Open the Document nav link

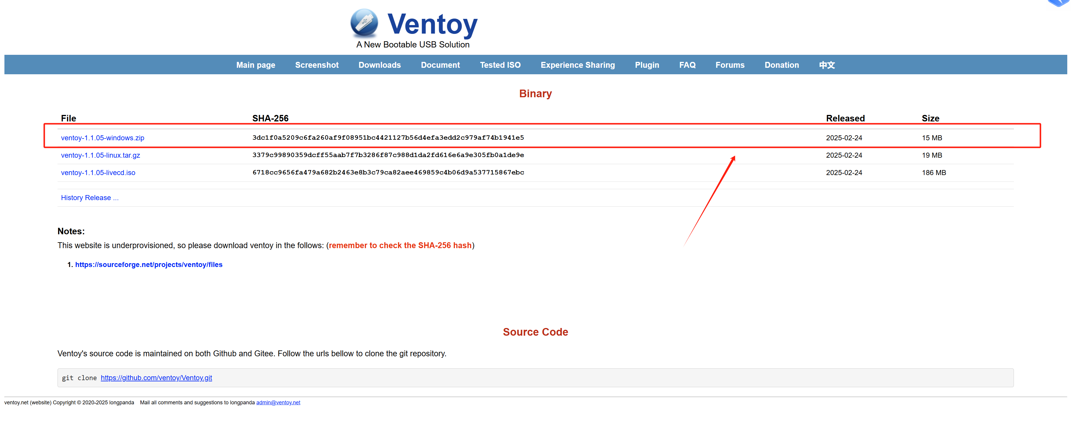[440, 65]
